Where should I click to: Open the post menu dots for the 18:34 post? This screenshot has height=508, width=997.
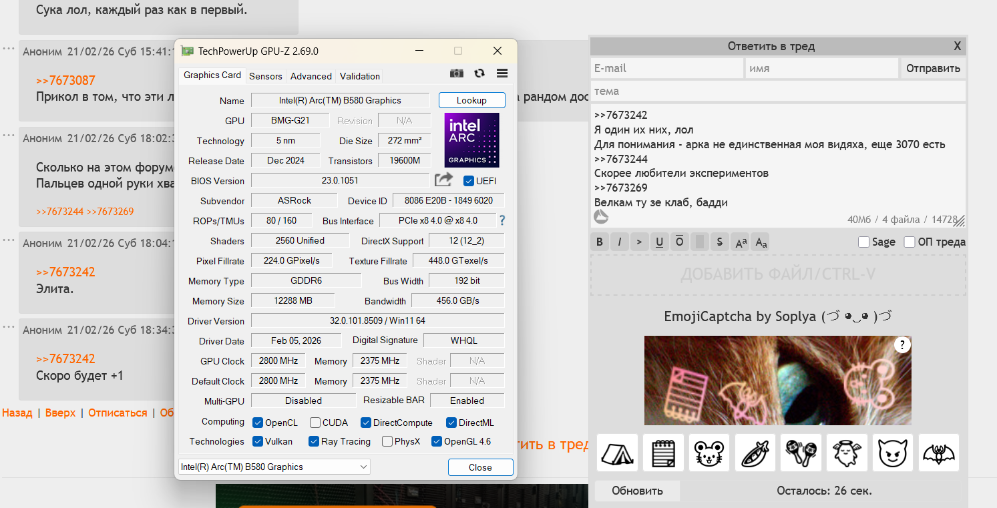(8, 327)
